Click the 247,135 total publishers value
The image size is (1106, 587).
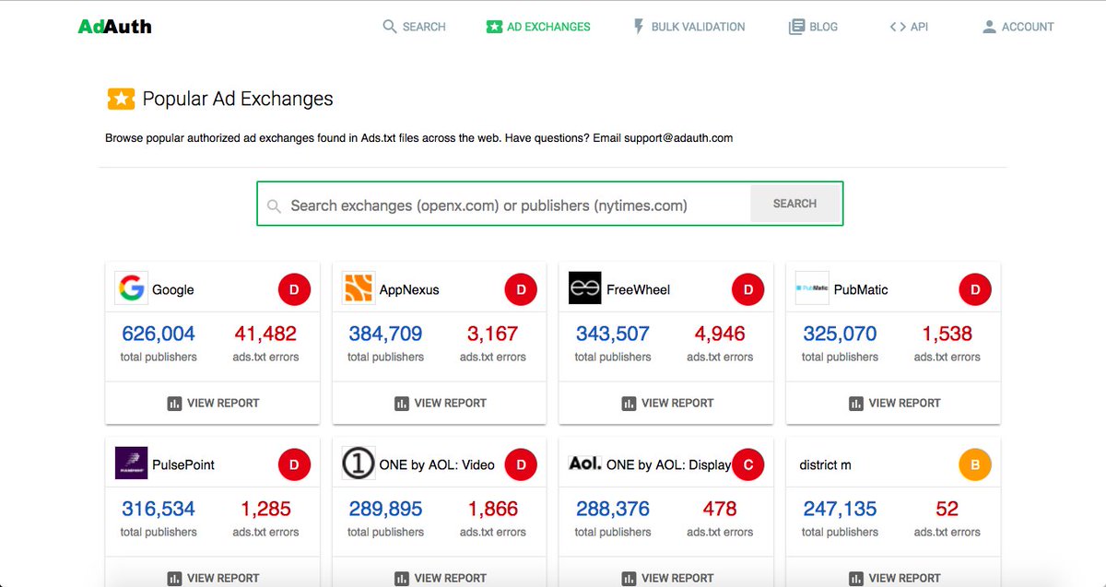840,509
